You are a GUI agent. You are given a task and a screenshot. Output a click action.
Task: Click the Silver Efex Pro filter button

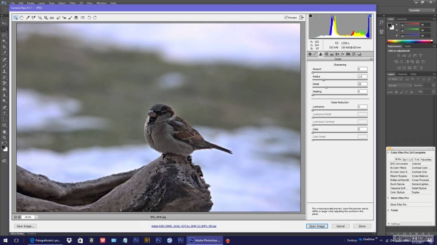pyautogui.click(x=410, y=204)
